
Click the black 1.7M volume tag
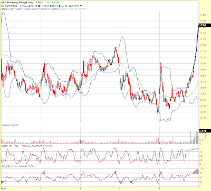[x=205, y=131]
